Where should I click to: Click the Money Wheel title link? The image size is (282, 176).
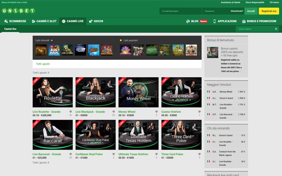(x=127, y=112)
